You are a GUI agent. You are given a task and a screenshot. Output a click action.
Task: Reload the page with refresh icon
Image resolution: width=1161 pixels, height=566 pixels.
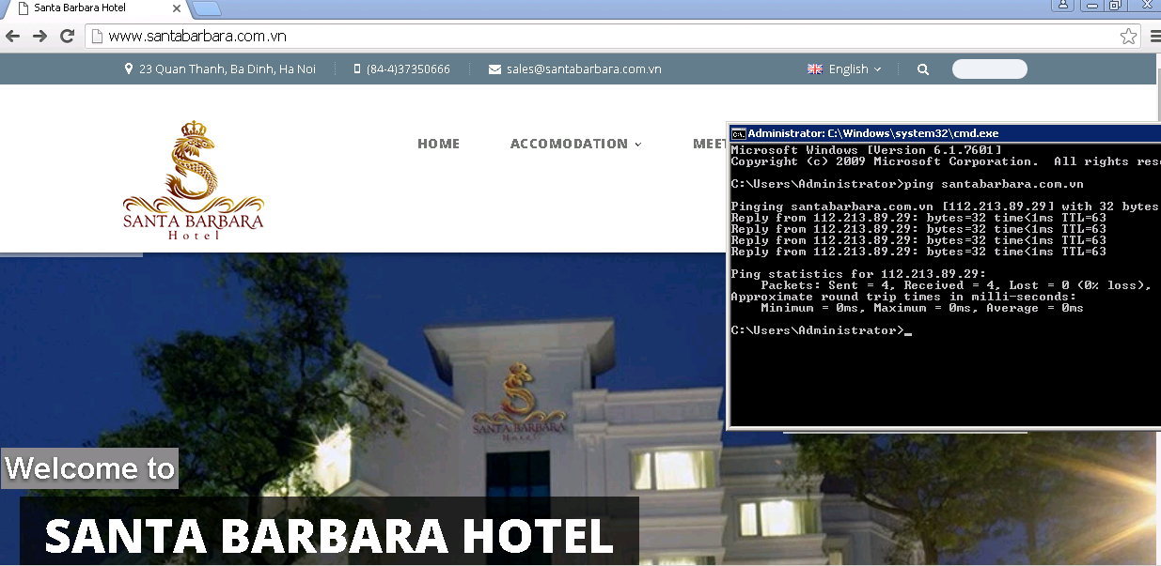67,37
